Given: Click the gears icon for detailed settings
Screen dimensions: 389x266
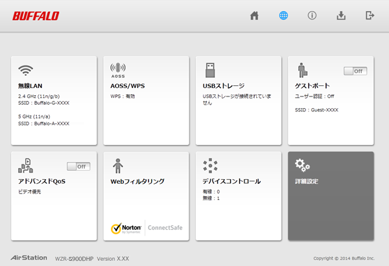Looking at the screenshot, I should click(302, 166).
